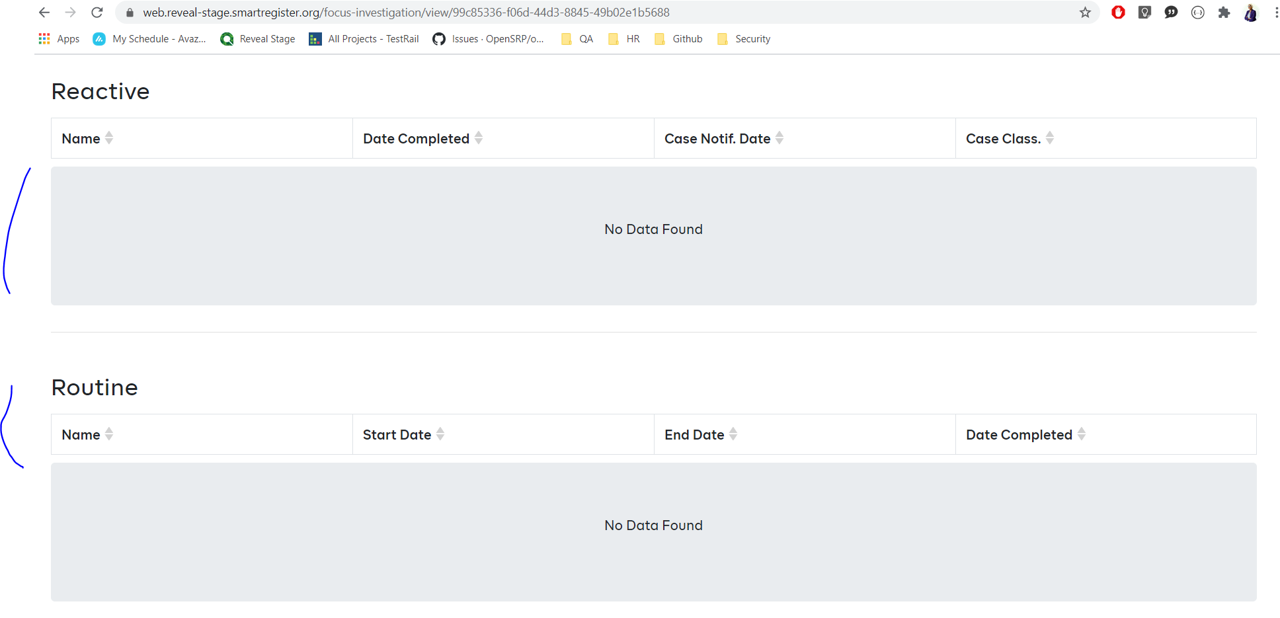Open the browser three-dot menu
This screenshot has width=1280, height=618.
pos(1276,12)
